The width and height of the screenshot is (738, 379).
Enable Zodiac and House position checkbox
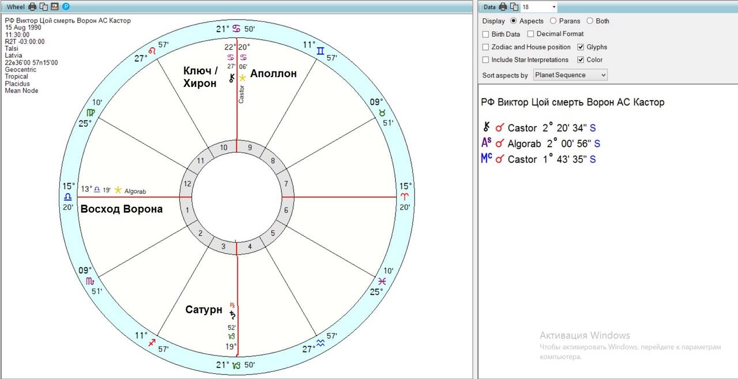coord(485,47)
